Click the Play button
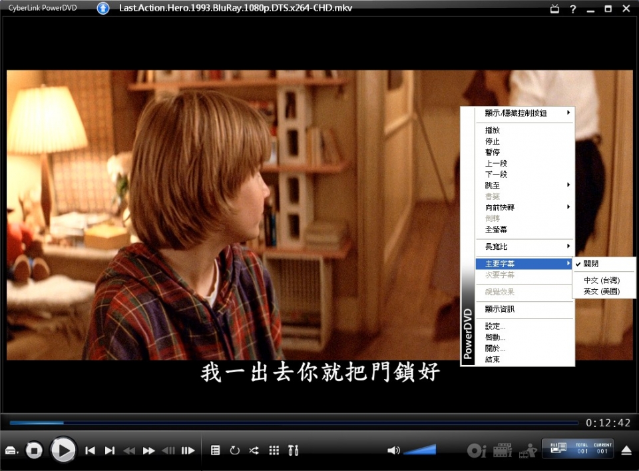 click(x=63, y=450)
